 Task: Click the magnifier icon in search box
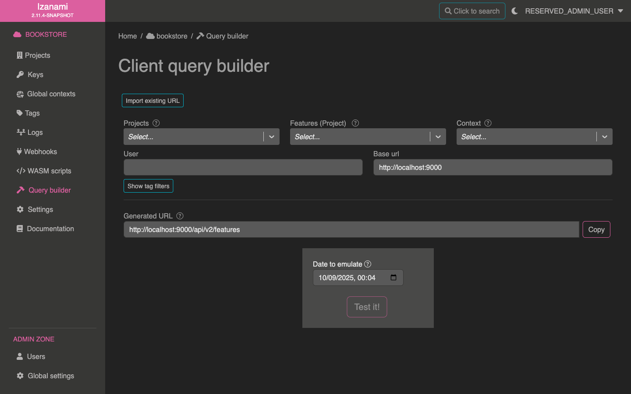pos(448,11)
